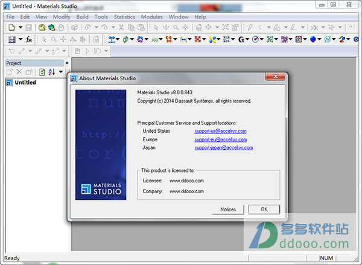Click the red and yellow dots module icon
This screenshot has width=362, height=265.
169,39
